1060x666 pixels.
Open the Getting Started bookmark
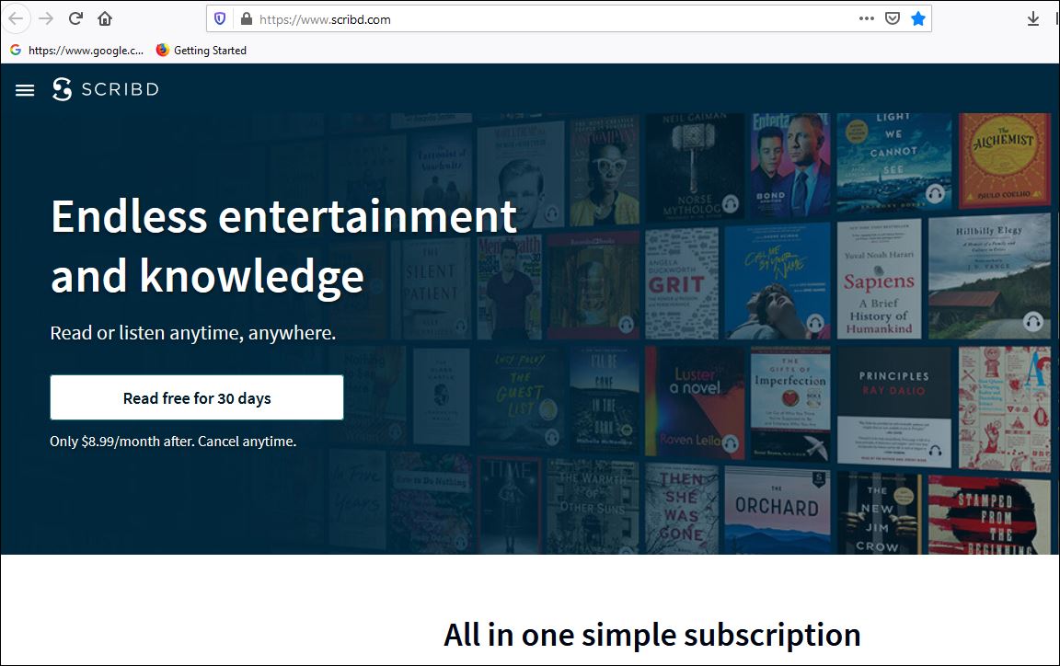[x=202, y=51]
